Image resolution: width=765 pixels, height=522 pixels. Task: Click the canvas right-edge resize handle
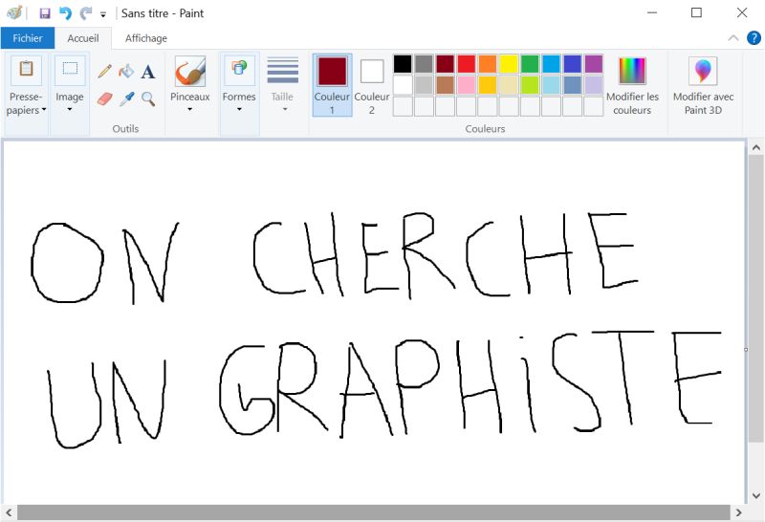[746, 349]
